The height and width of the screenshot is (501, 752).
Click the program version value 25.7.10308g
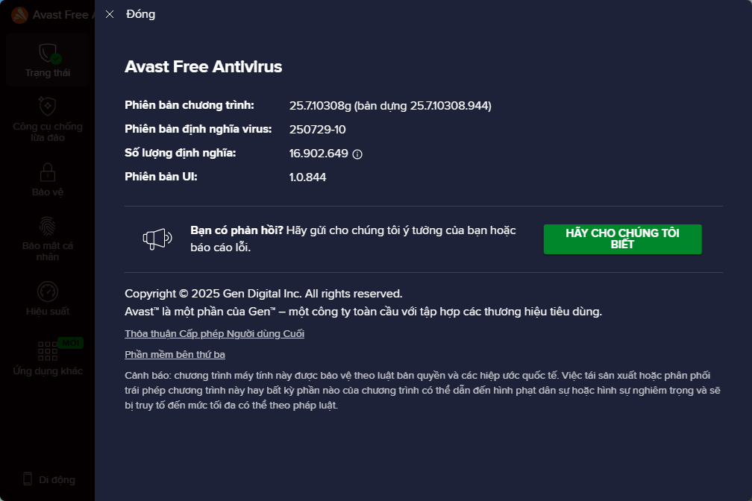(320, 105)
